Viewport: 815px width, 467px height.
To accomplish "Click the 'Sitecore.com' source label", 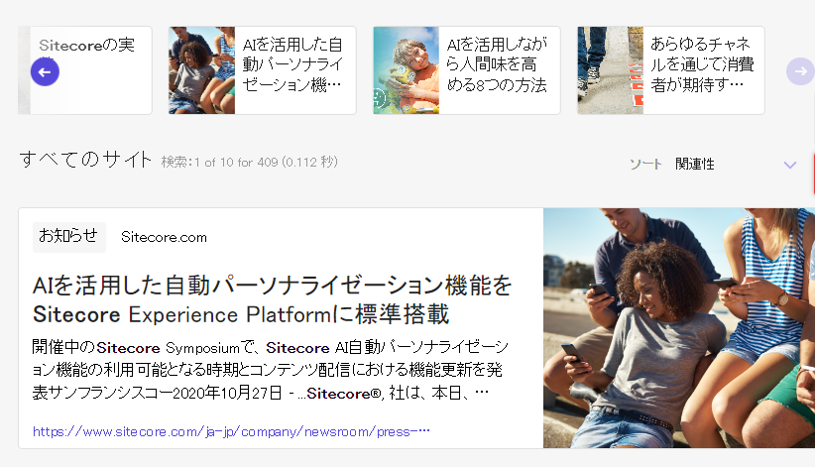I will 164,237.
